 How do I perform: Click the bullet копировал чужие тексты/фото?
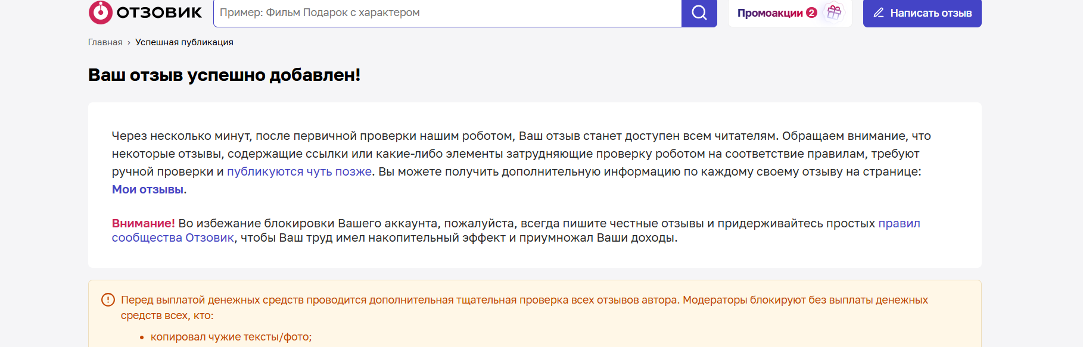tap(231, 337)
